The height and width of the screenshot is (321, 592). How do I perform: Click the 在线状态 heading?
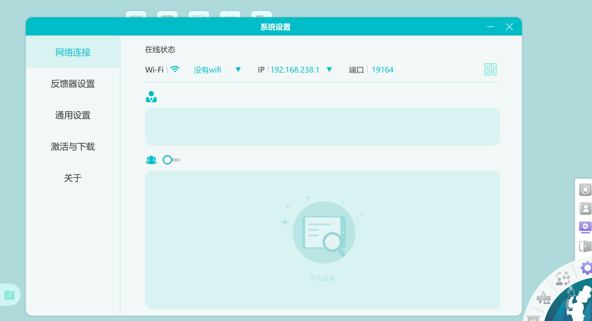click(160, 50)
